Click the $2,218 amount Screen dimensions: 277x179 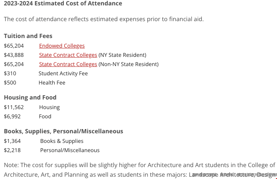click(12, 150)
